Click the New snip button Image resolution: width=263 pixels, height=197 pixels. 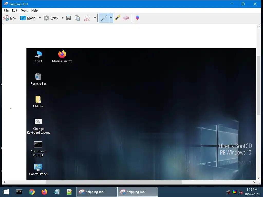10,18
